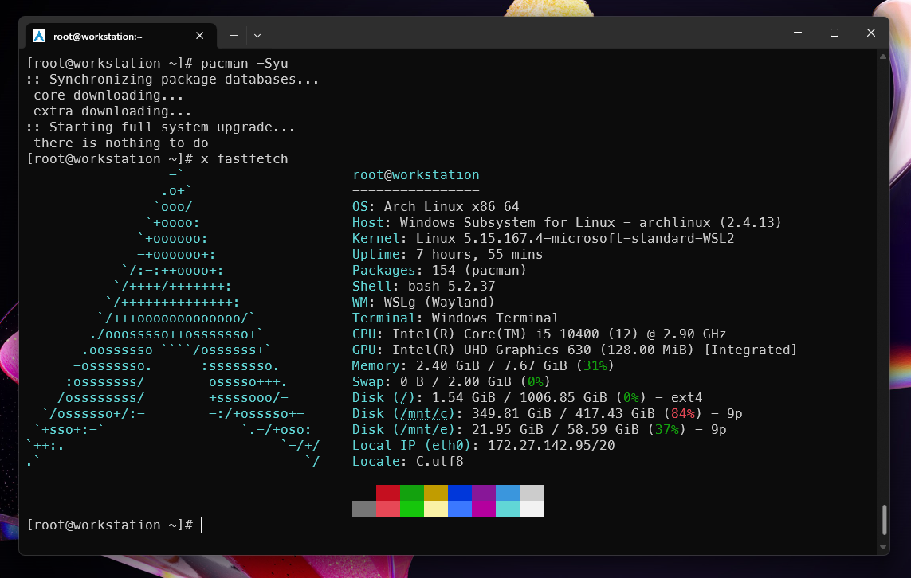This screenshot has height=578, width=911.
Task: Click the dark green color block
Action: click(x=412, y=493)
